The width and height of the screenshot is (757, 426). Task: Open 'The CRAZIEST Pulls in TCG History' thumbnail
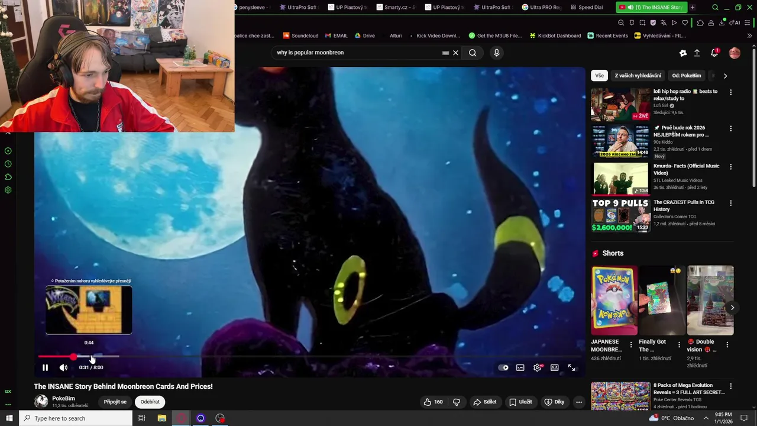(620, 215)
